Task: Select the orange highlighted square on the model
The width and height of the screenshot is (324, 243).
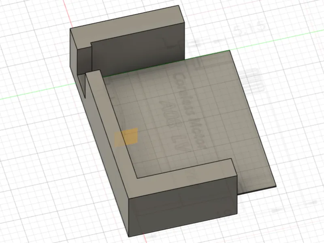Action: pyautogui.click(x=126, y=137)
